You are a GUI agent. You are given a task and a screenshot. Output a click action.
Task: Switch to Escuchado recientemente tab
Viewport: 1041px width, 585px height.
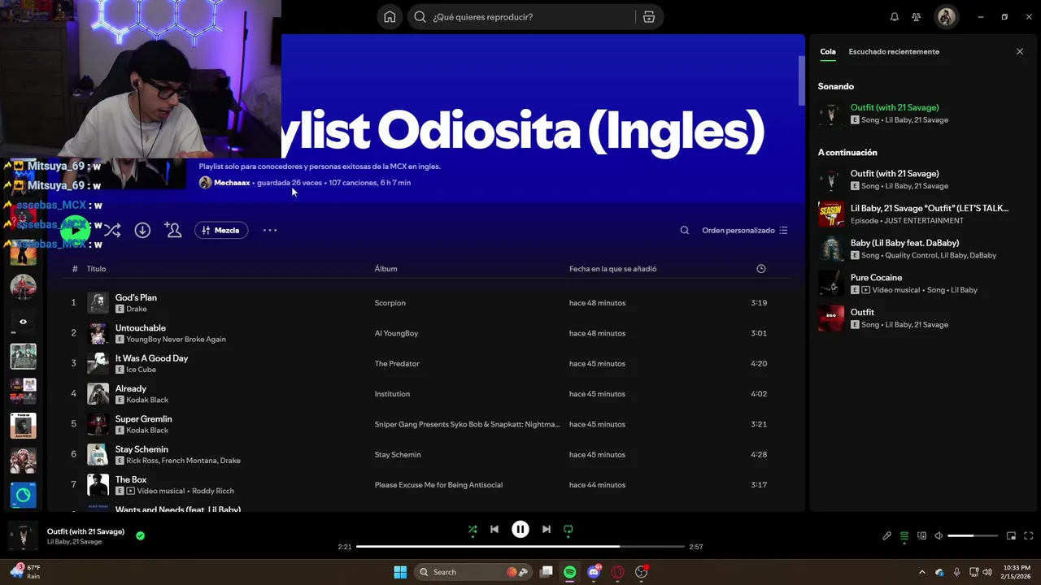point(894,52)
